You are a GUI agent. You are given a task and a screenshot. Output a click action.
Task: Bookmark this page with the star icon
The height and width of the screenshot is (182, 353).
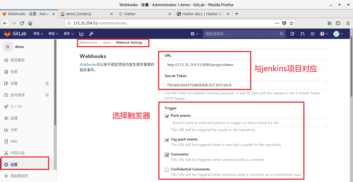coord(291,23)
